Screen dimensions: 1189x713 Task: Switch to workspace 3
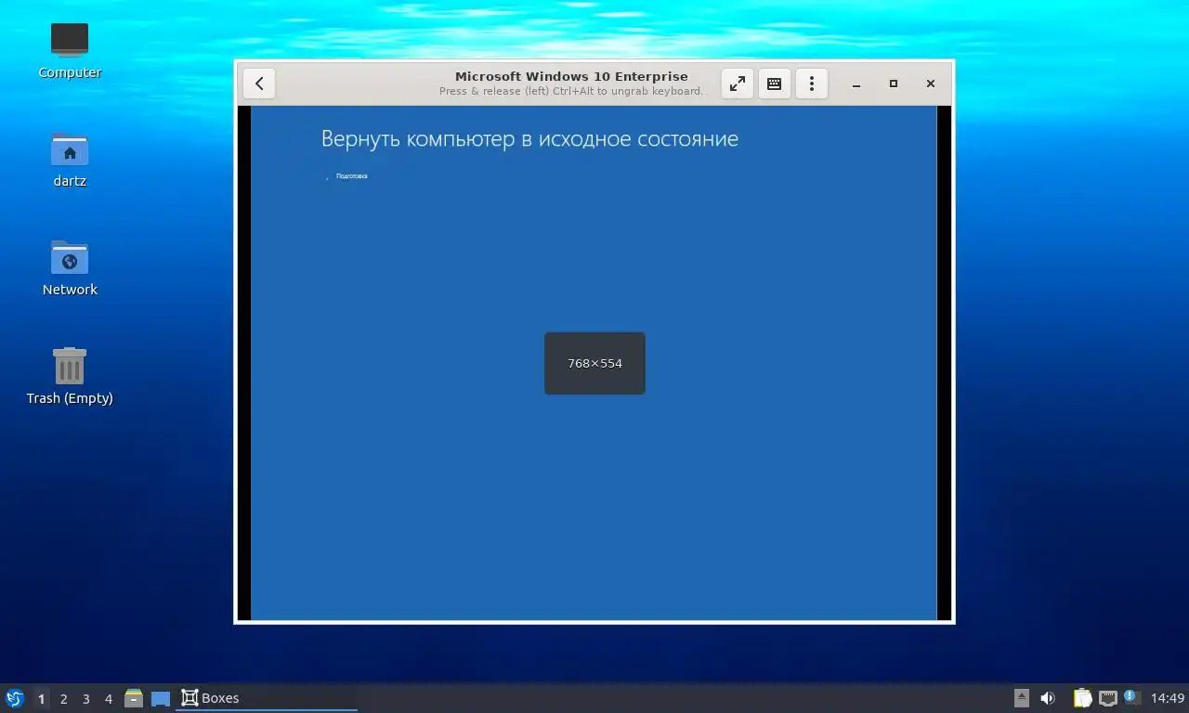point(85,698)
